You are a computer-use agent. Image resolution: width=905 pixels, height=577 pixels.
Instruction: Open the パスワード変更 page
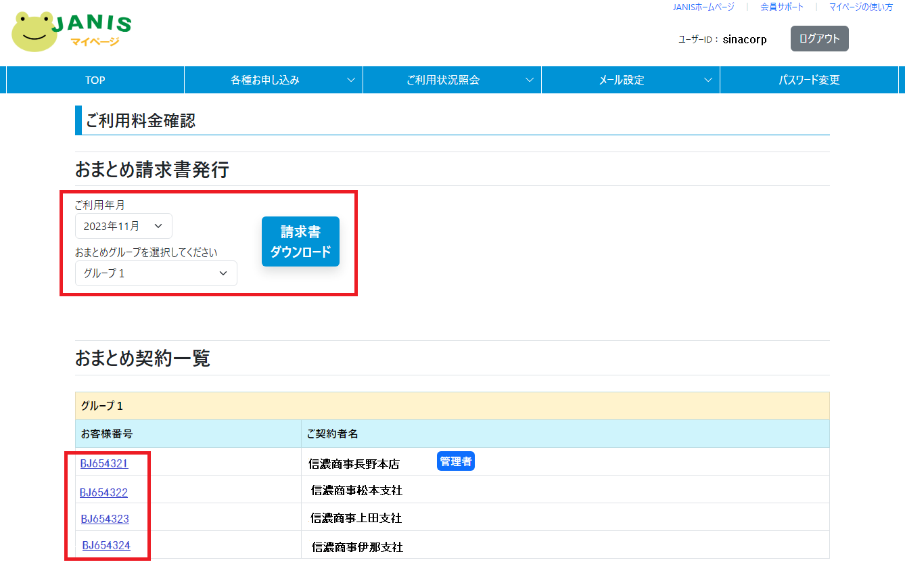[809, 80]
